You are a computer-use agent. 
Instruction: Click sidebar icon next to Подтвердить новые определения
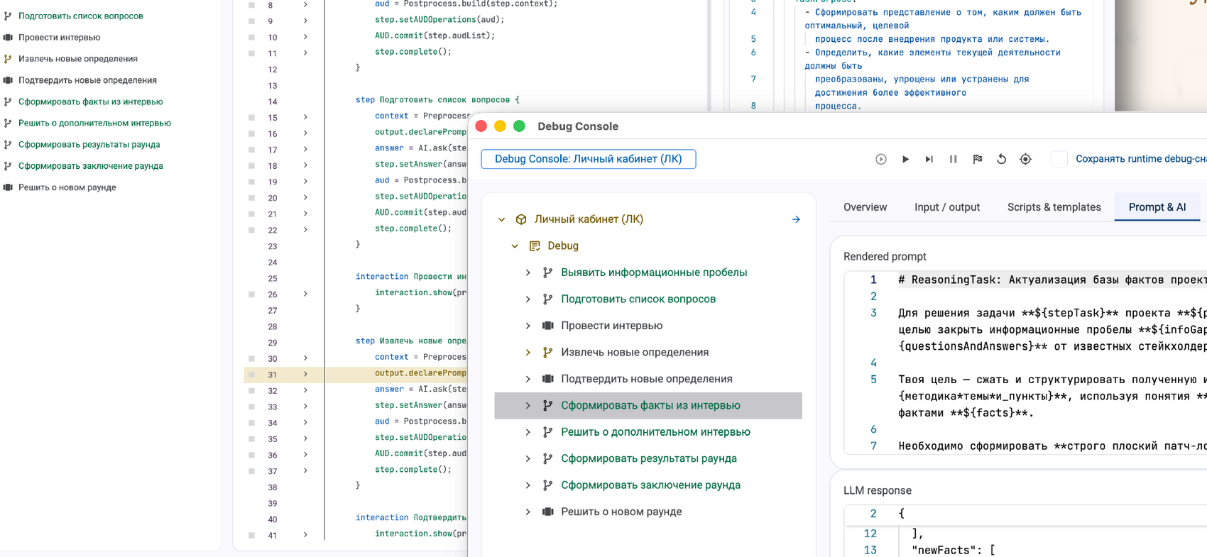[8, 80]
